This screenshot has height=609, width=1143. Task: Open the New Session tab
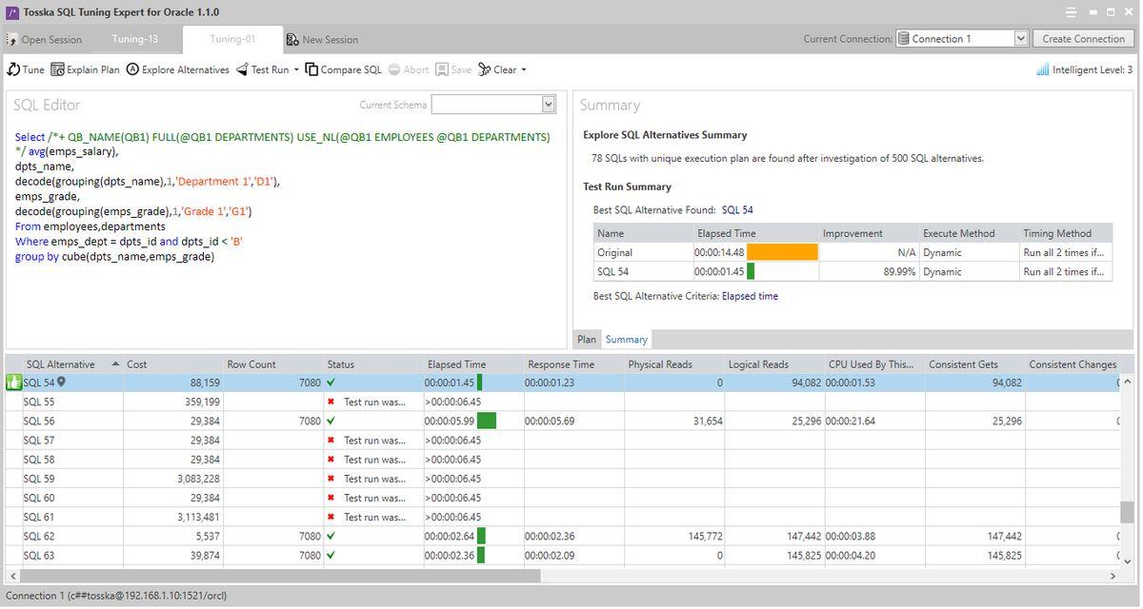(322, 40)
